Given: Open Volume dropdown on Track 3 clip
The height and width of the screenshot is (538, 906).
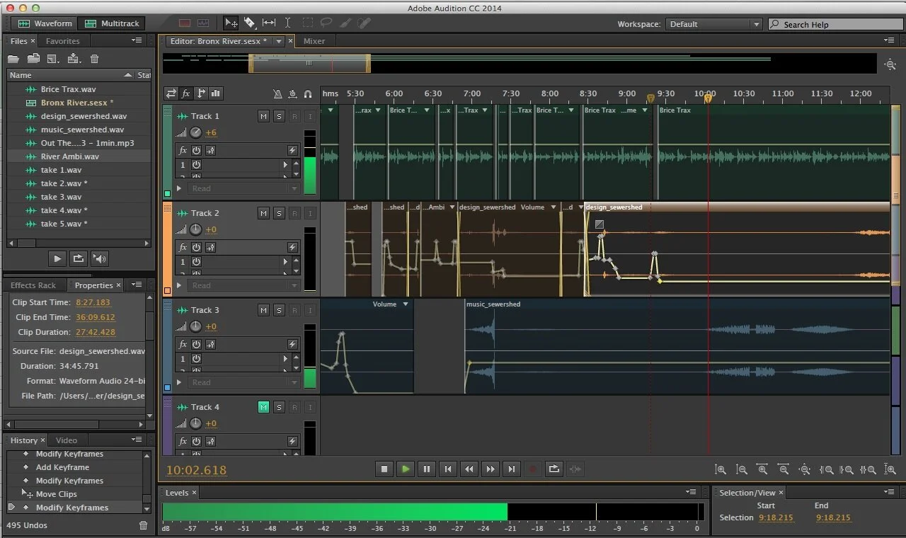Looking at the screenshot, I should pyautogui.click(x=406, y=304).
